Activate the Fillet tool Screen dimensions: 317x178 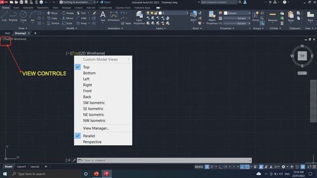click(82, 18)
